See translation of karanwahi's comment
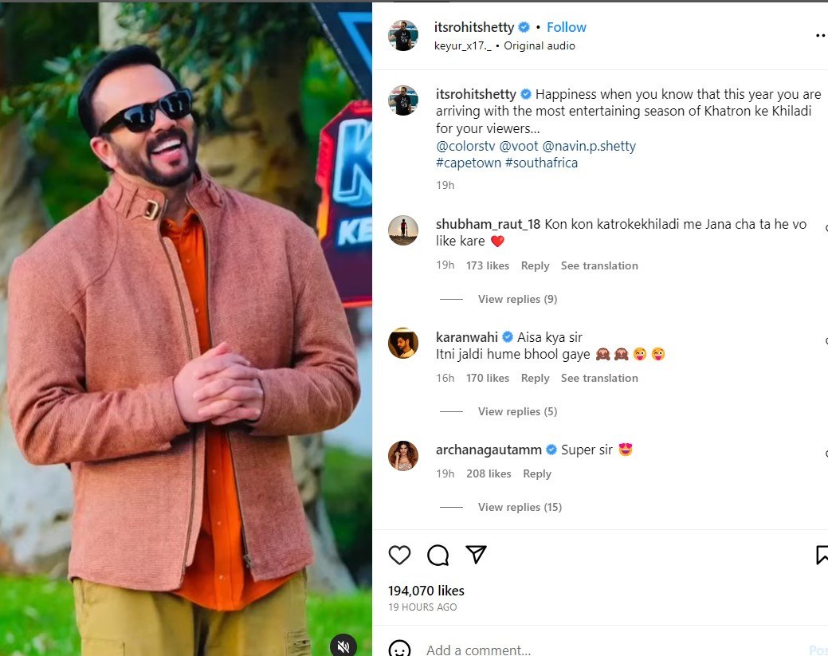This screenshot has height=656, width=828. [599, 378]
